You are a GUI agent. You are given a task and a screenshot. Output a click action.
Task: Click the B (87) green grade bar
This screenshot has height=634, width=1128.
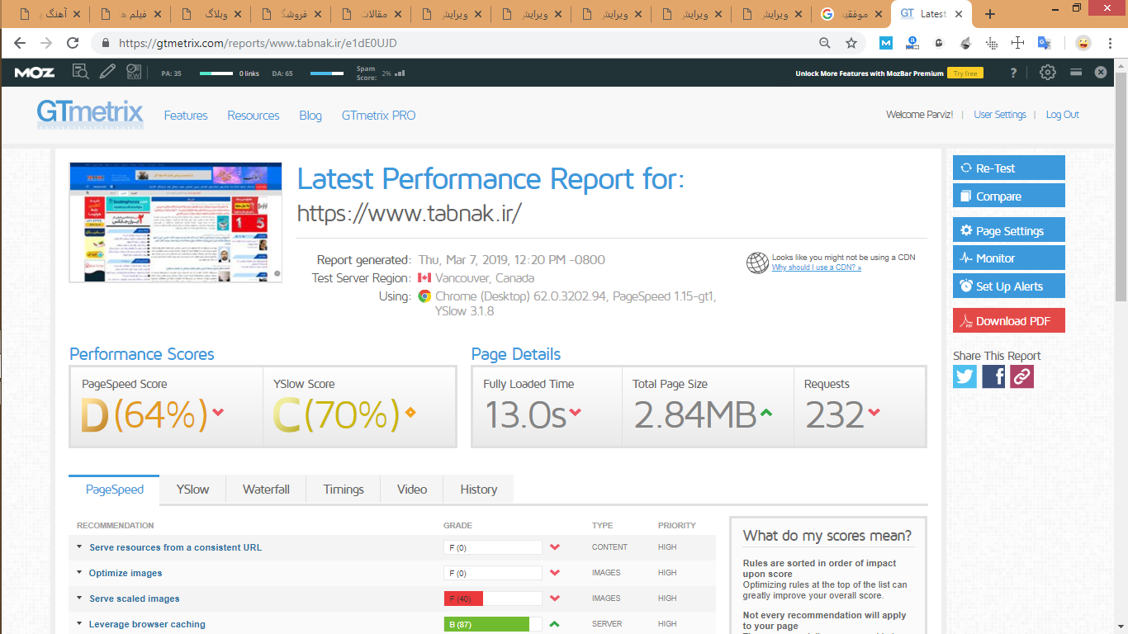click(x=493, y=624)
